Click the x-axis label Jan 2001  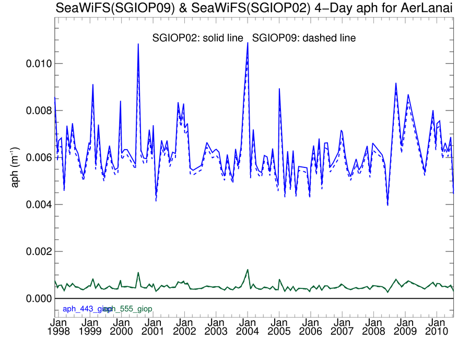153,327
